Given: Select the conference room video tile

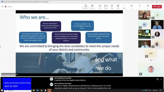Looking at the screenshot, I should click(x=145, y=34).
